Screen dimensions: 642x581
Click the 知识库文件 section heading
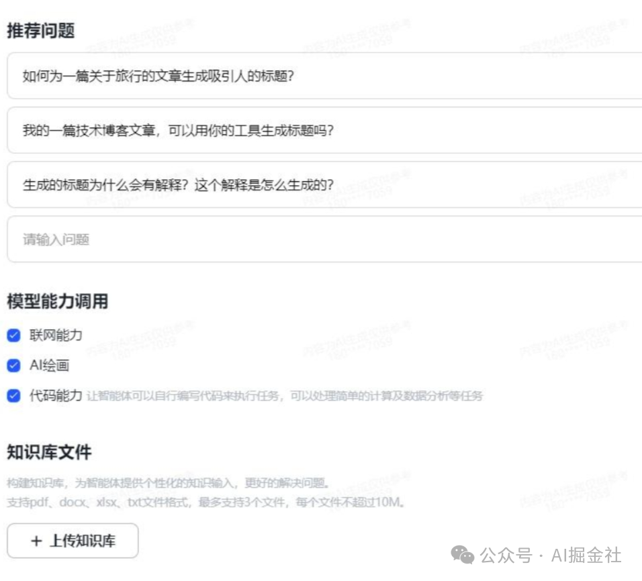49,452
